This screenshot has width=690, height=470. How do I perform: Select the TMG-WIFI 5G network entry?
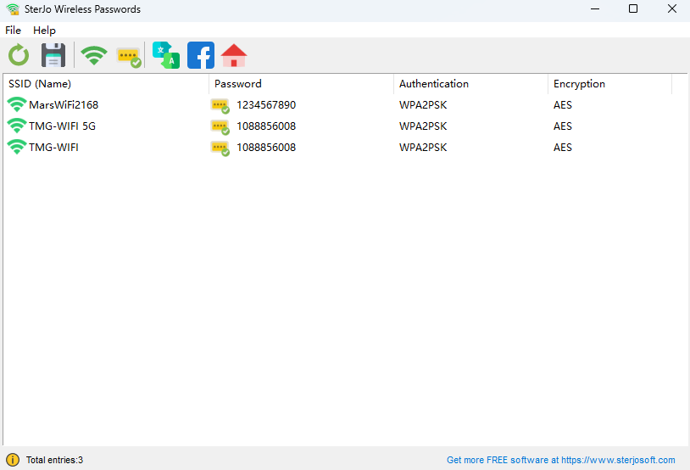[62, 126]
